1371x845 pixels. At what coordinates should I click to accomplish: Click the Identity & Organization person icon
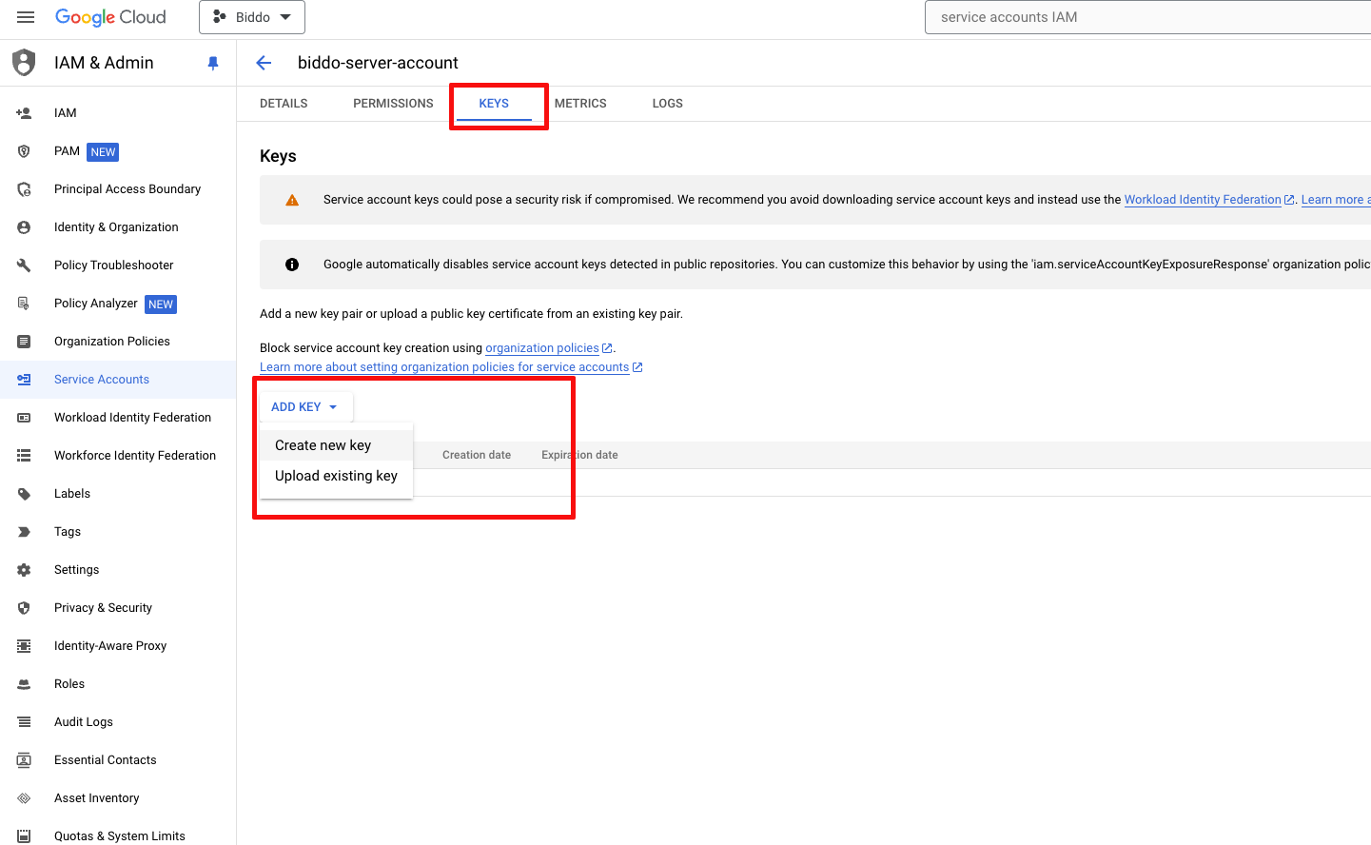[24, 227]
